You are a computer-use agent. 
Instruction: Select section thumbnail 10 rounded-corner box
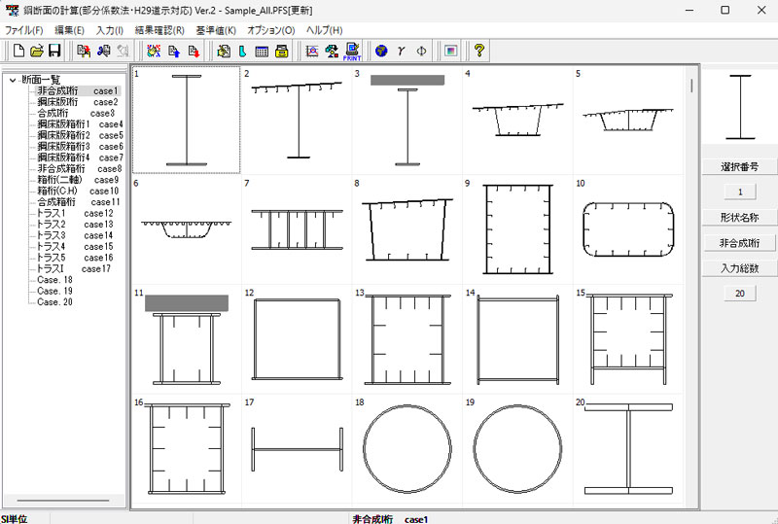click(x=628, y=229)
